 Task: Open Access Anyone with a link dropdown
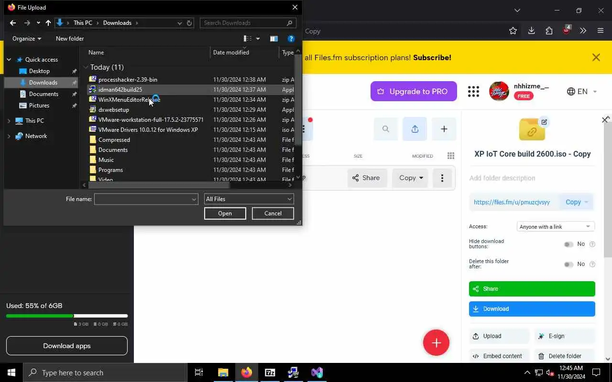click(x=556, y=227)
